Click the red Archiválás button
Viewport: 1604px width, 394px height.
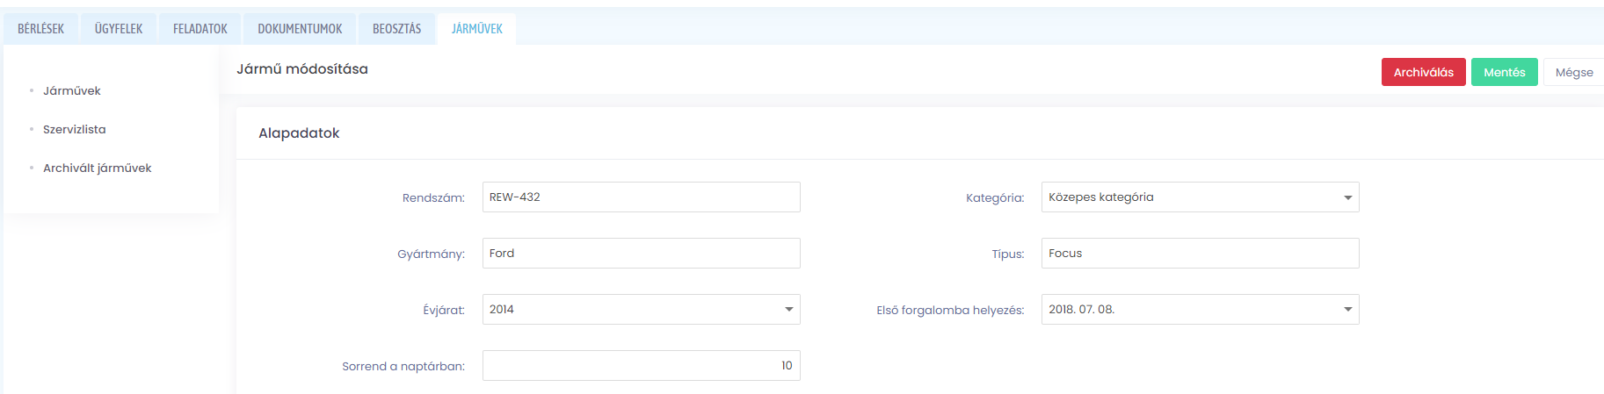click(1423, 72)
